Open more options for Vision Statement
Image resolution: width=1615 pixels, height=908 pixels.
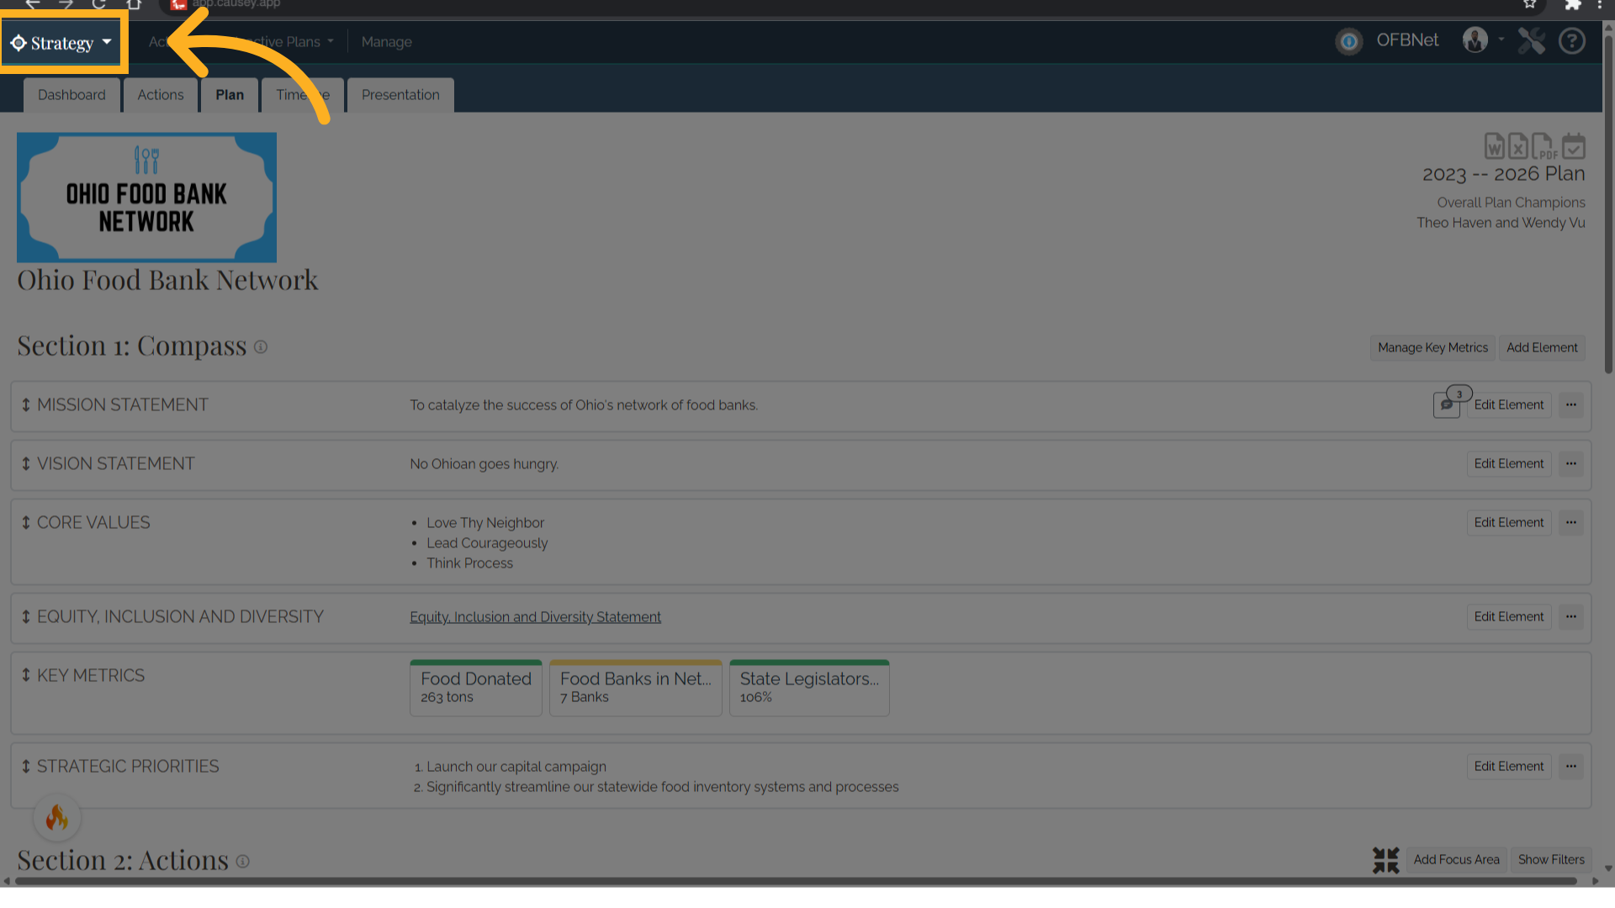tap(1571, 464)
